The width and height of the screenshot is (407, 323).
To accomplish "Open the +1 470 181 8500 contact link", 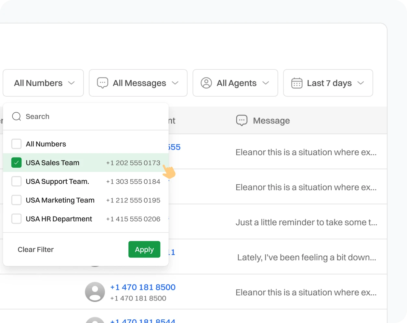I will [143, 287].
